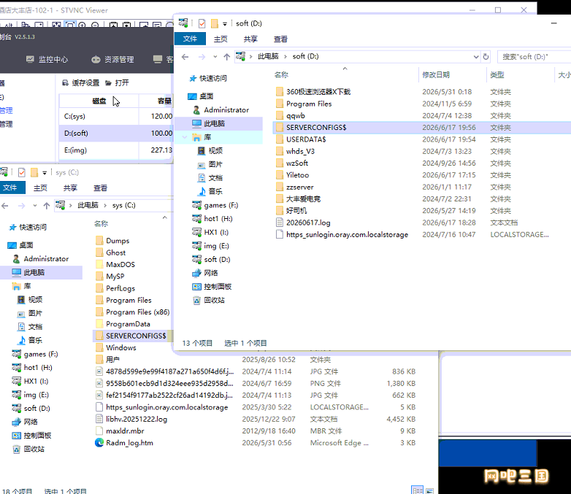Switch to 查看 tab in soft (D:) ribbon
This screenshot has width=571, height=494.
point(280,39)
